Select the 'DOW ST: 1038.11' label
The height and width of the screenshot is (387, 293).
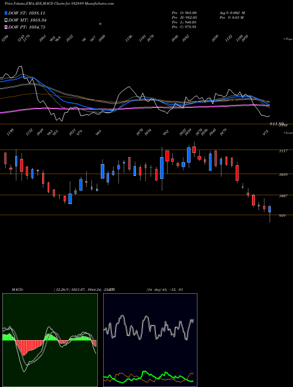click(26, 13)
